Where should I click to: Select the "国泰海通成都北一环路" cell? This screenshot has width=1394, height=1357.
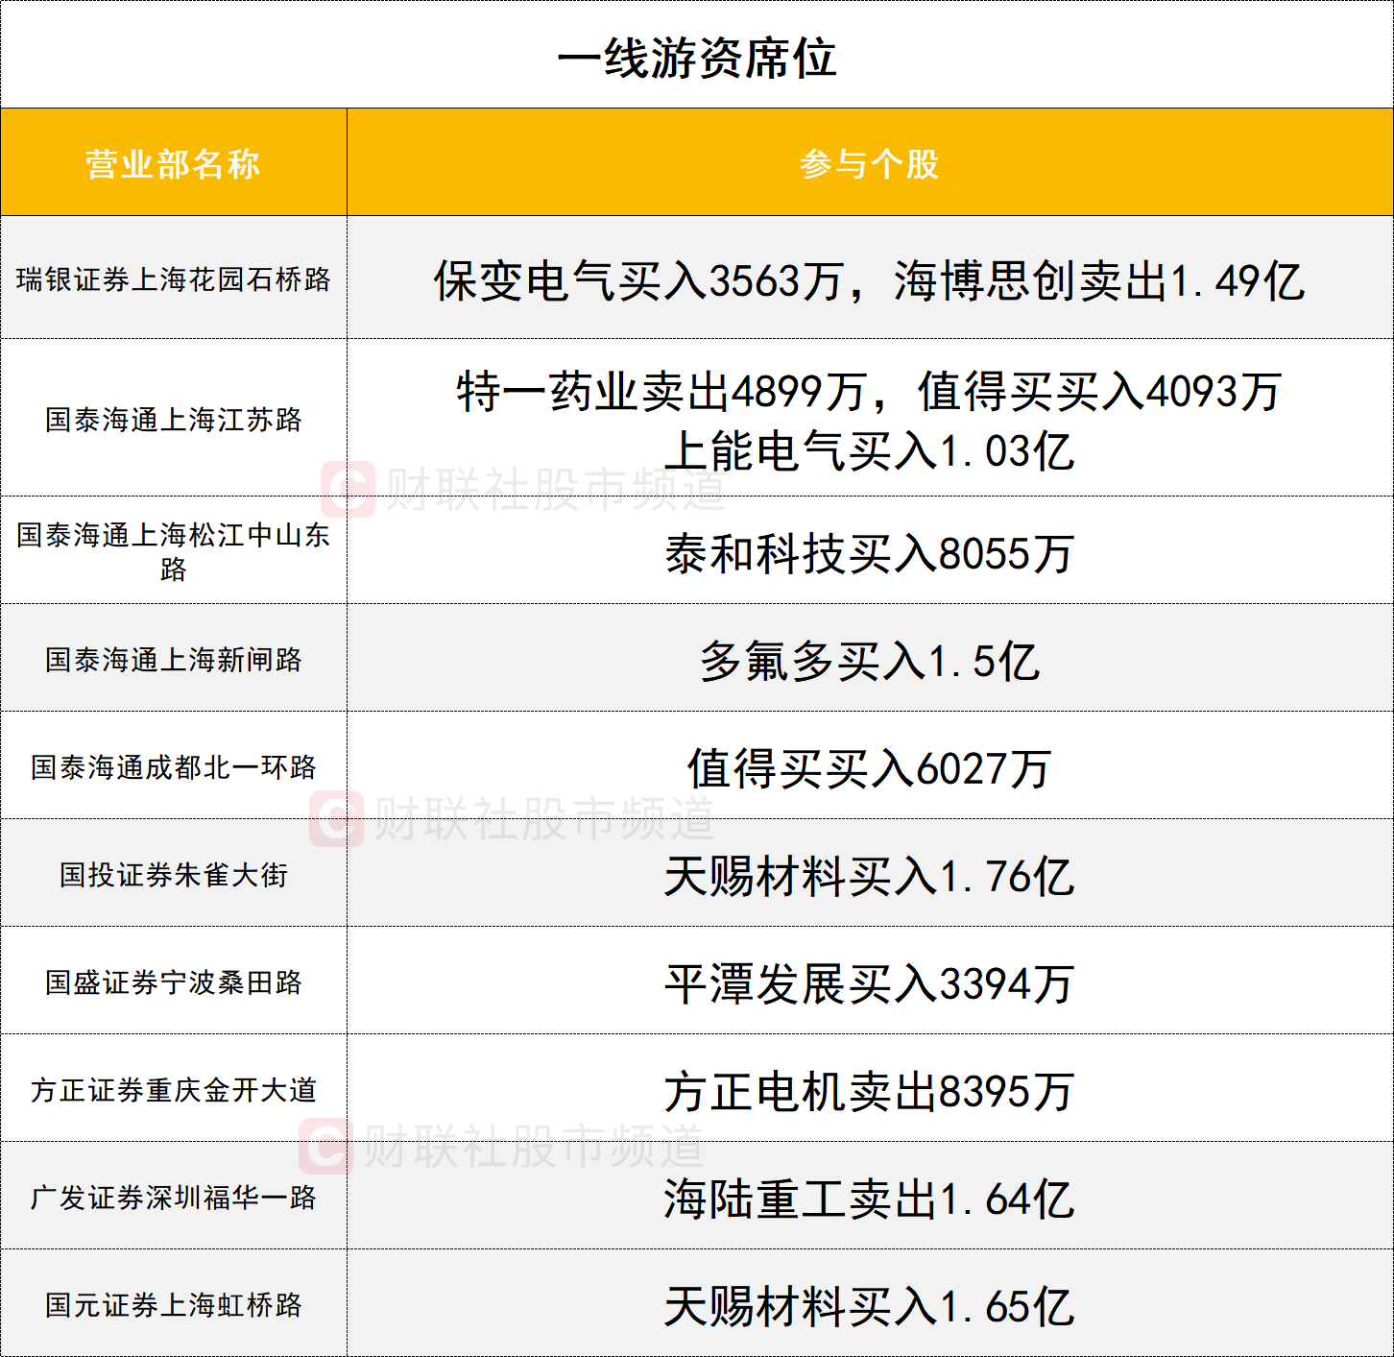point(174,765)
